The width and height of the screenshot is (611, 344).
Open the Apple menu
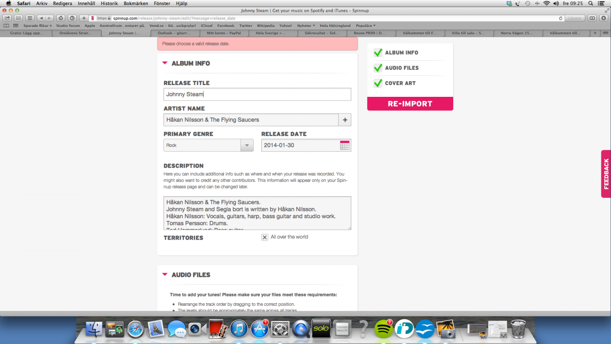pos(8,3)
